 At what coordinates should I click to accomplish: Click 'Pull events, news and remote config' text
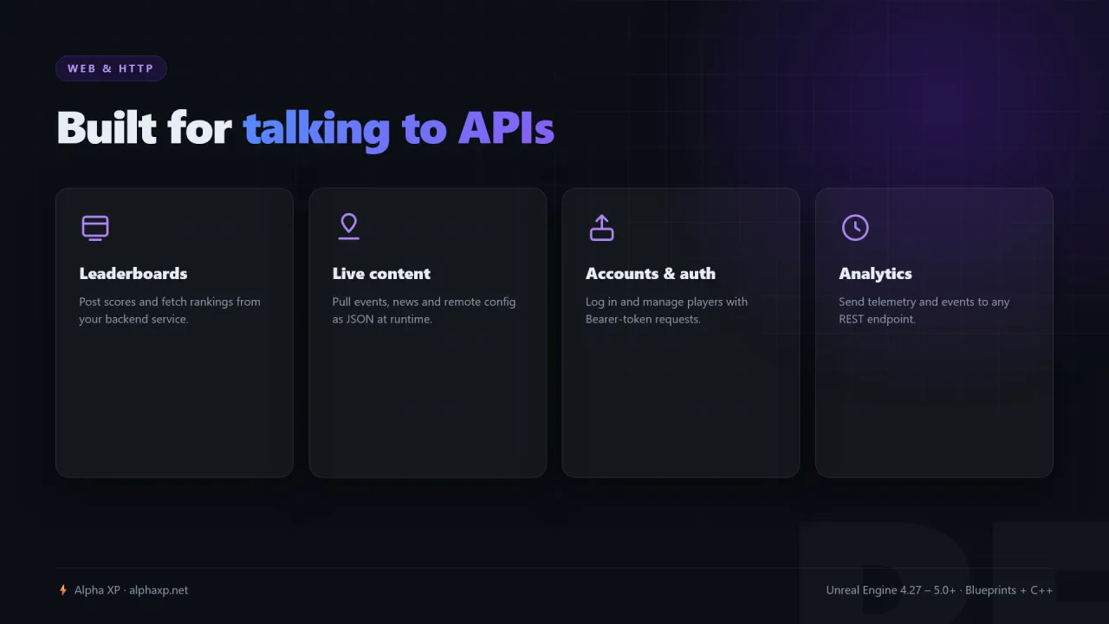(x=424, y=310)
